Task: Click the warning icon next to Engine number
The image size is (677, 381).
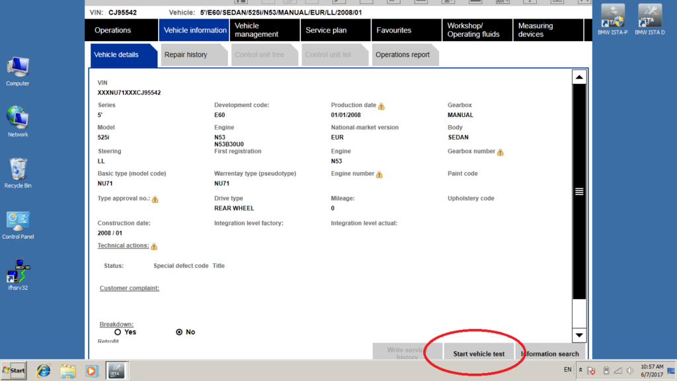Action: (x=379, y=175)
